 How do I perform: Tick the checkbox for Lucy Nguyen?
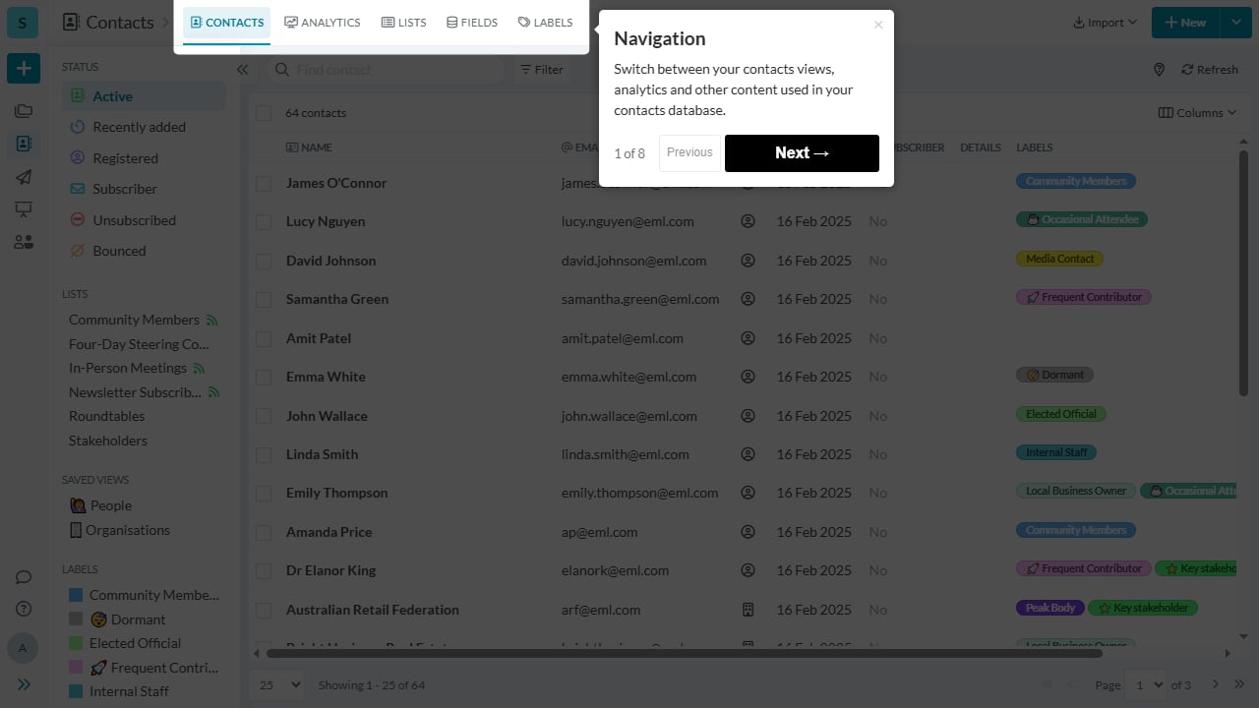(264, 222)
